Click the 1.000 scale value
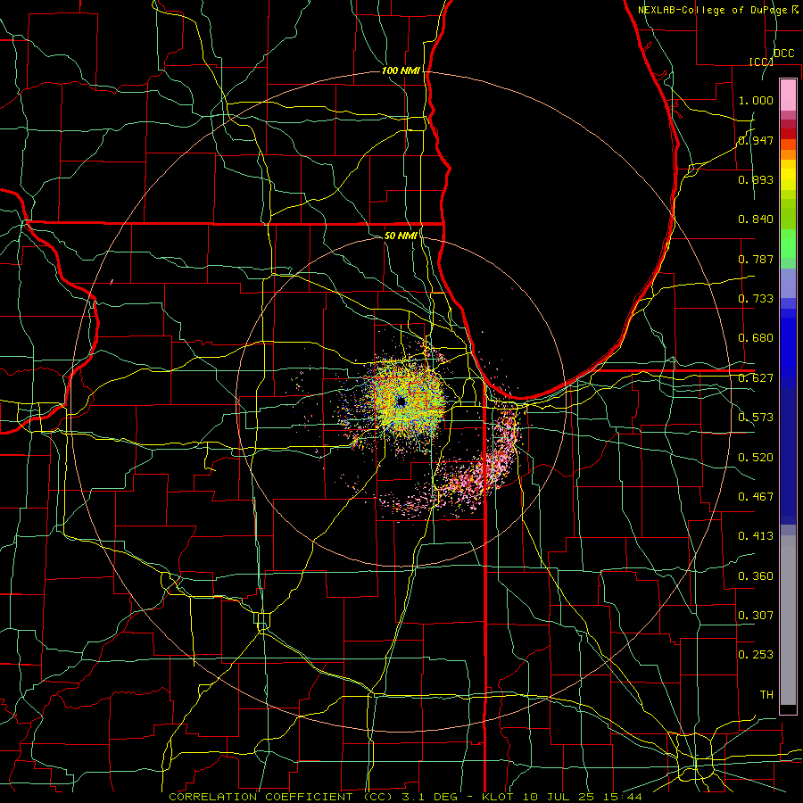The height and width of the screenshot is (803, 803). [x=756, y=100]
